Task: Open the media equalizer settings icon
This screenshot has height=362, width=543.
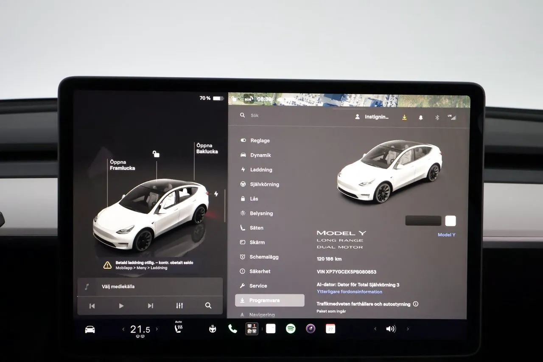Action: [179, 306]
